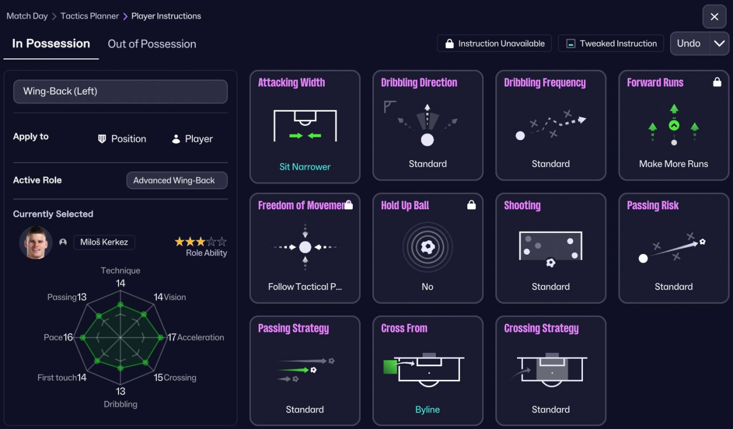Select the Dribbling Direction arrows icon
This screenshot has width=733, height=429.
[428, 124]
